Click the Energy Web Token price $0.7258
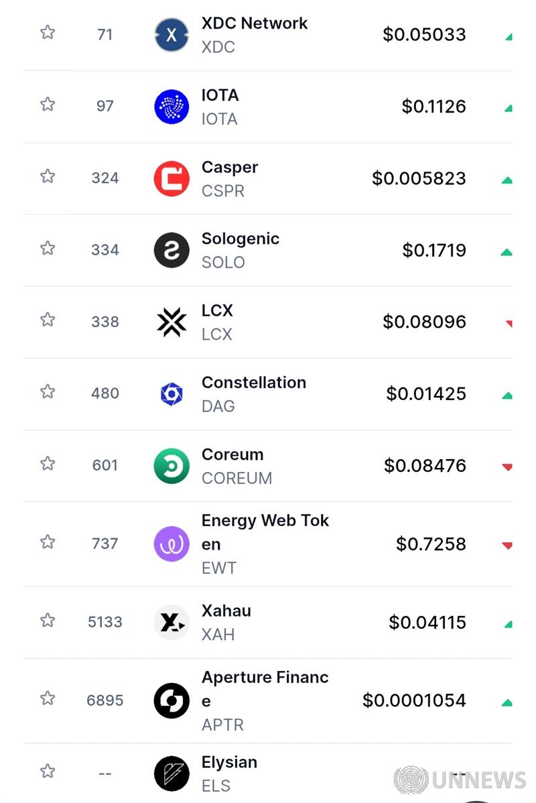Screen dimensions: 536x803 431,544
